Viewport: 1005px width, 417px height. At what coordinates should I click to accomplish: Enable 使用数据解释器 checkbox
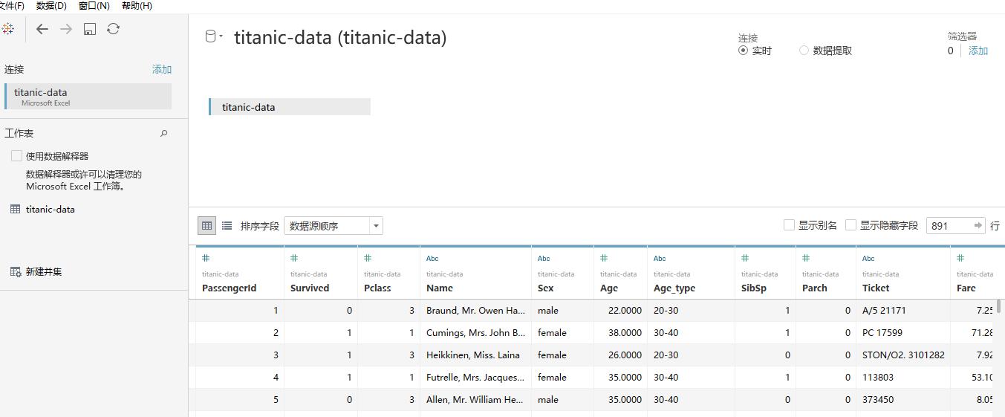(x=16, y=155)
